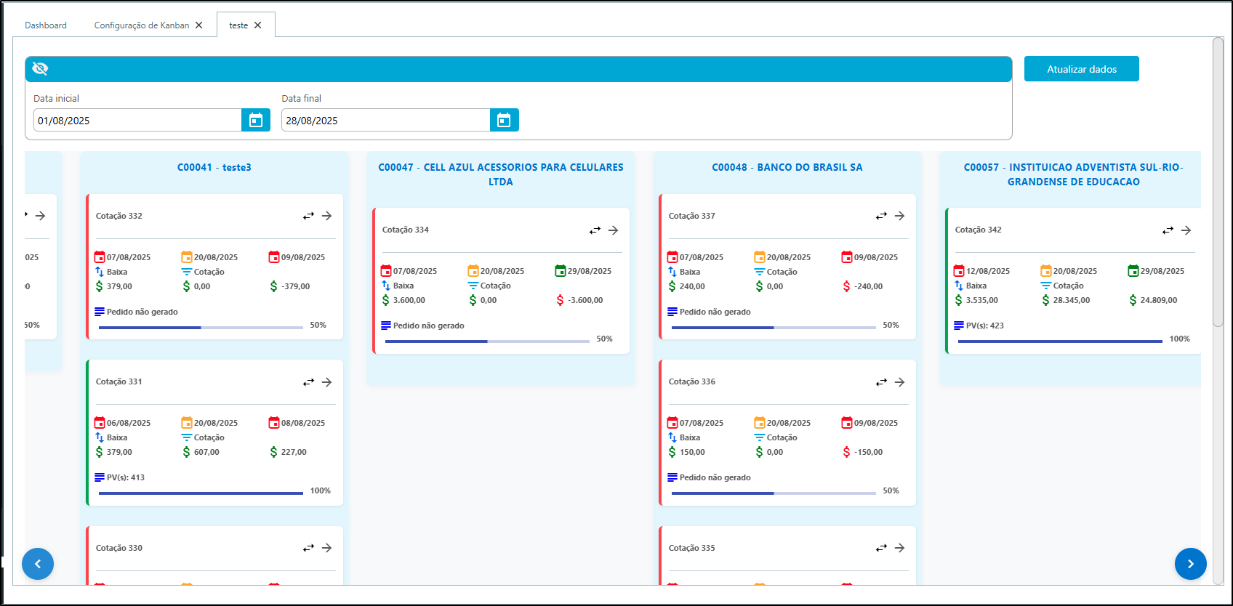Click the red calendar icon 06/08/2025
The image size is (1233, 606).
pyautogui.click(x=100, y=423)
